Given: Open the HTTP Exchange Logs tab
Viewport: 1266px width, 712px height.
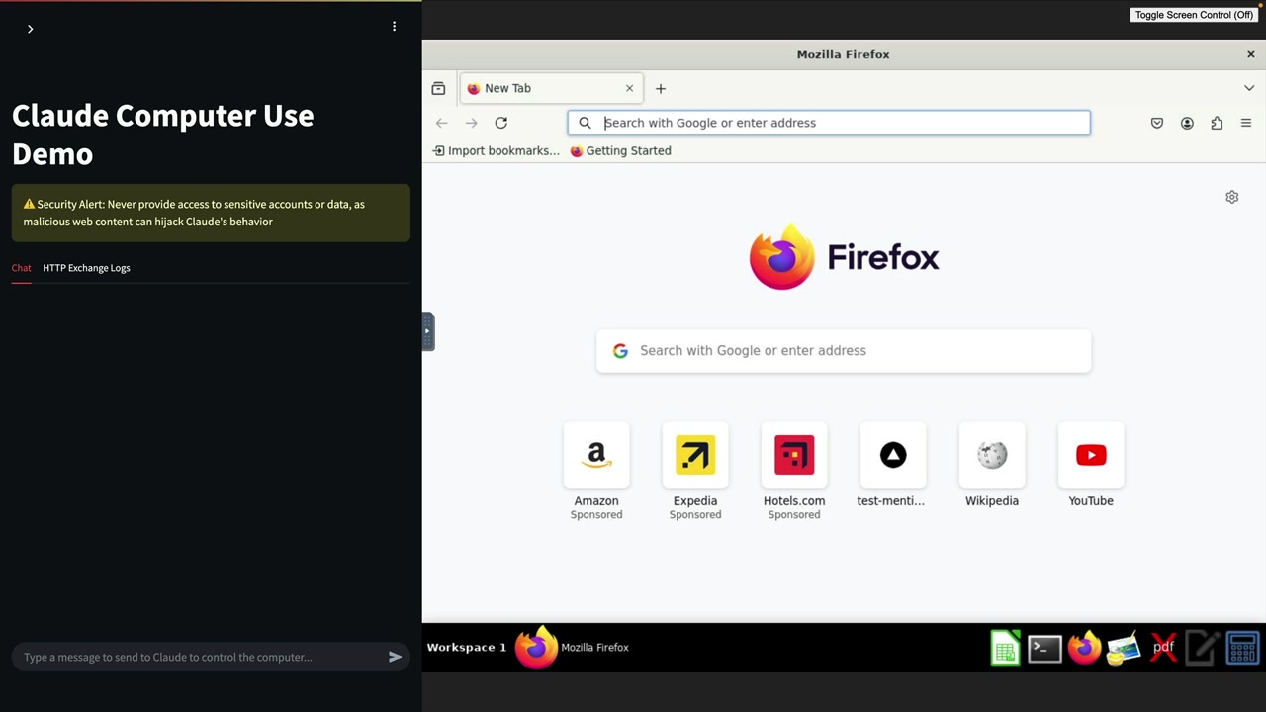Looking at the screenshot, I should click(x=86, y=268).
